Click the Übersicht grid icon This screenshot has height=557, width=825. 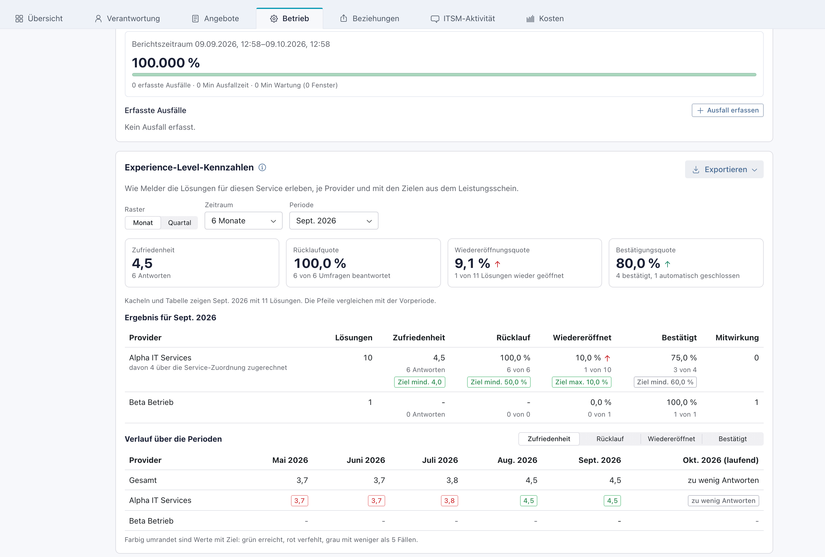click(x=19, y=18)
